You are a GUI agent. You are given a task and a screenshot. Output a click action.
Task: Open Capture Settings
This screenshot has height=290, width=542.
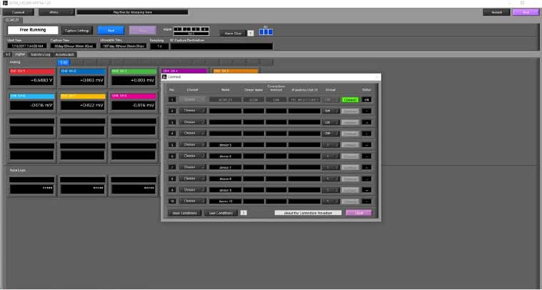point(77,31)
